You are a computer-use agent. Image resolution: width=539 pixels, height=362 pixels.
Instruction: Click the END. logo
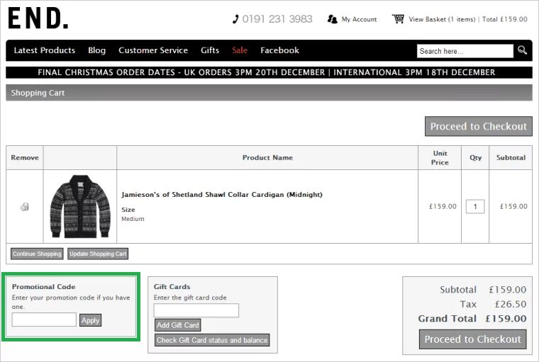[38, 18]
